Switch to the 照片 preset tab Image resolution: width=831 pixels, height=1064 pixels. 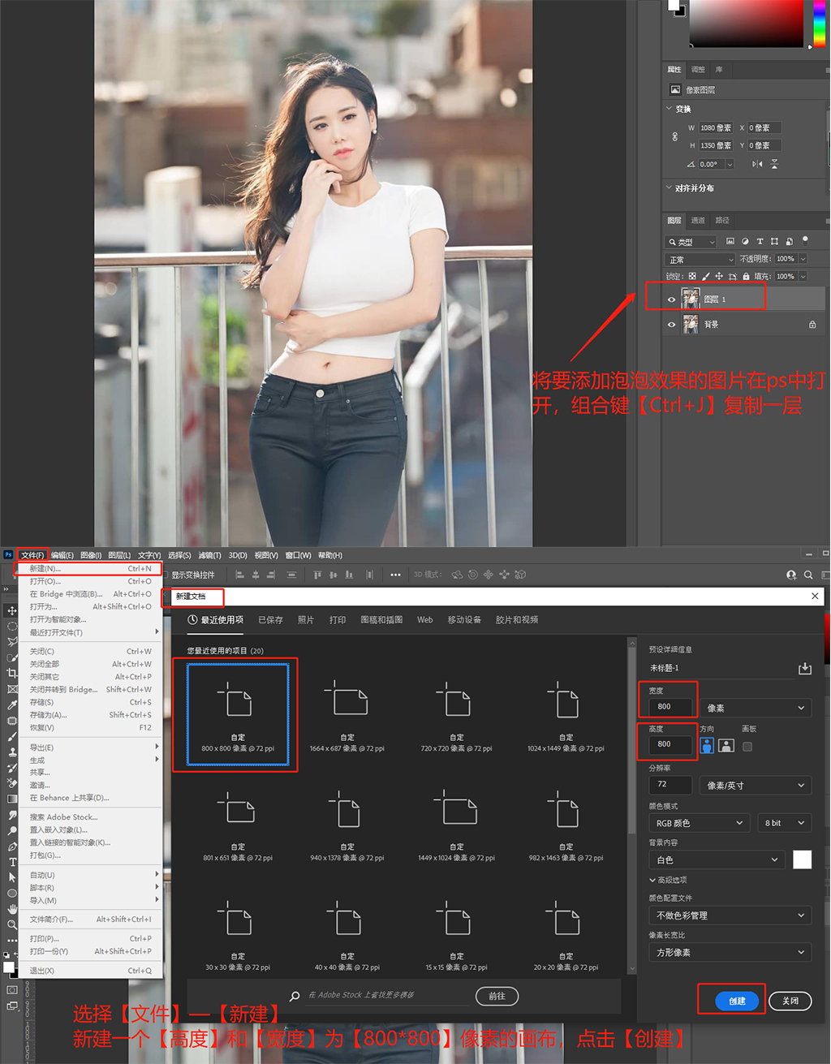click(306, 620)
